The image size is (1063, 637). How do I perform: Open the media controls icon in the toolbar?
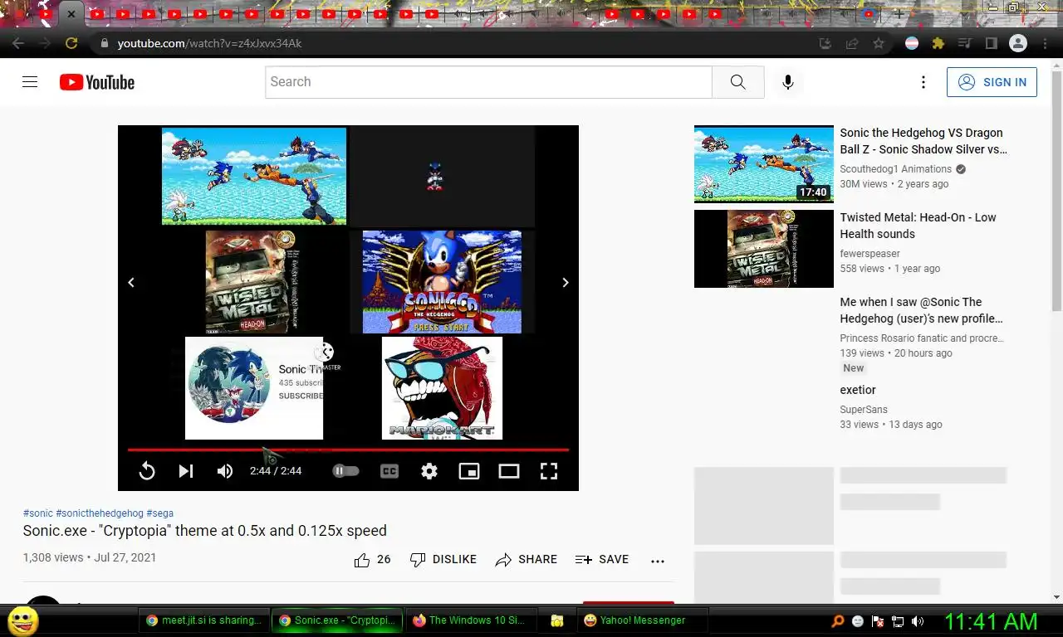pyautogui.click(x=965, y=43)
